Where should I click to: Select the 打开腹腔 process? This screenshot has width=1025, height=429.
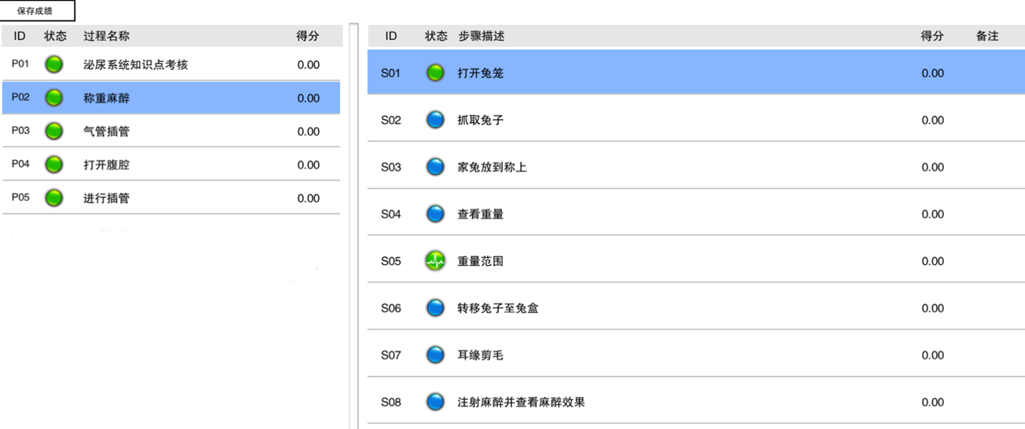[171, 165]
